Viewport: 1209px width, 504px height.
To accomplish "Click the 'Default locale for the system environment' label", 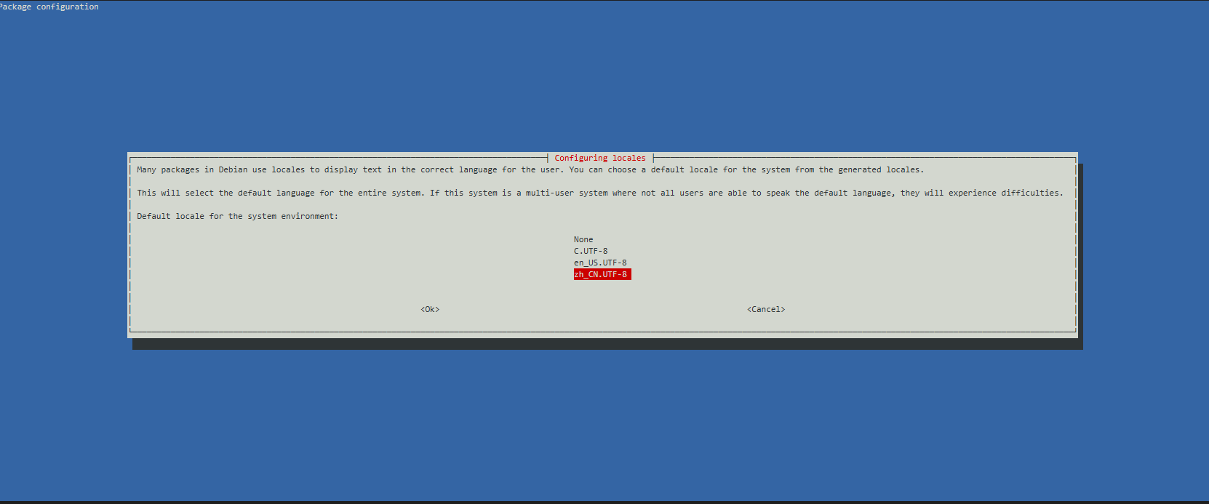I will pyautogui.click(x=237, y=216).
